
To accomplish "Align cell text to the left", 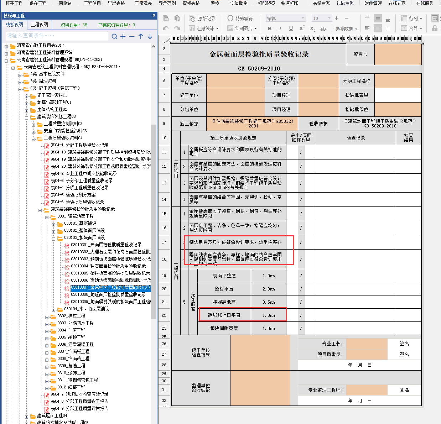I will click(367, 28).
